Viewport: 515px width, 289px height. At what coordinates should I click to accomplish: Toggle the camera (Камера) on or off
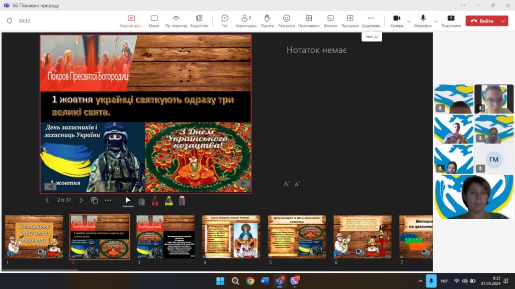[x=396, y=21]
